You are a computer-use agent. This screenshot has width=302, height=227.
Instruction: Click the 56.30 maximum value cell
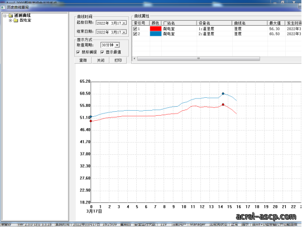coord(275,29)
